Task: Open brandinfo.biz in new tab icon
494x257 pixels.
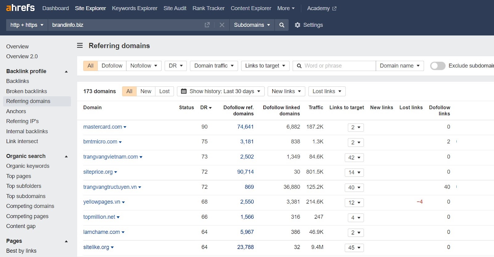Action: click(207, 25)
